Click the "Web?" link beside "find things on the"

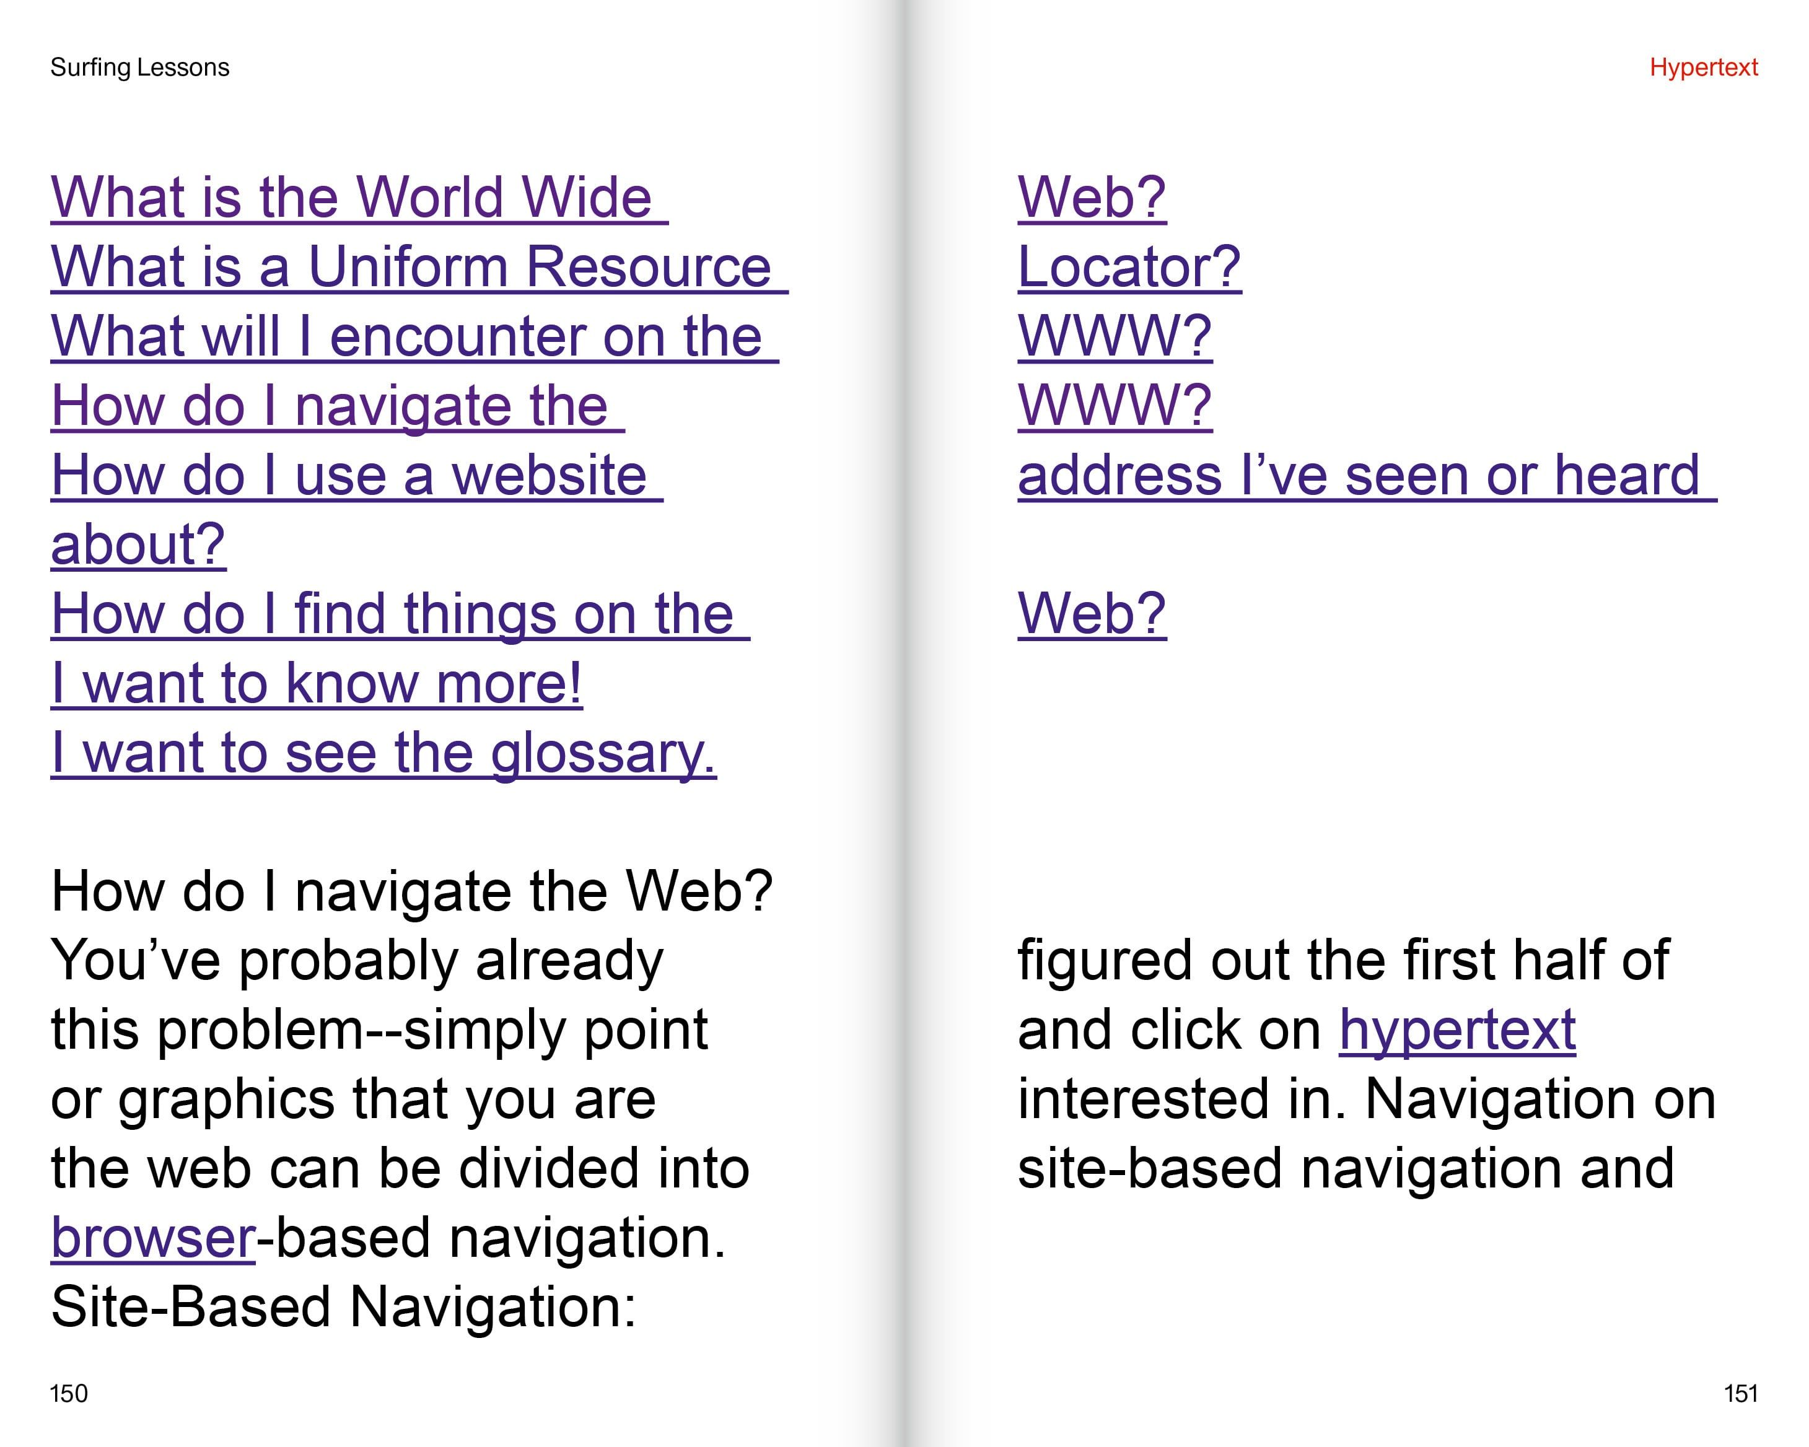click(x=1092, y=614)
